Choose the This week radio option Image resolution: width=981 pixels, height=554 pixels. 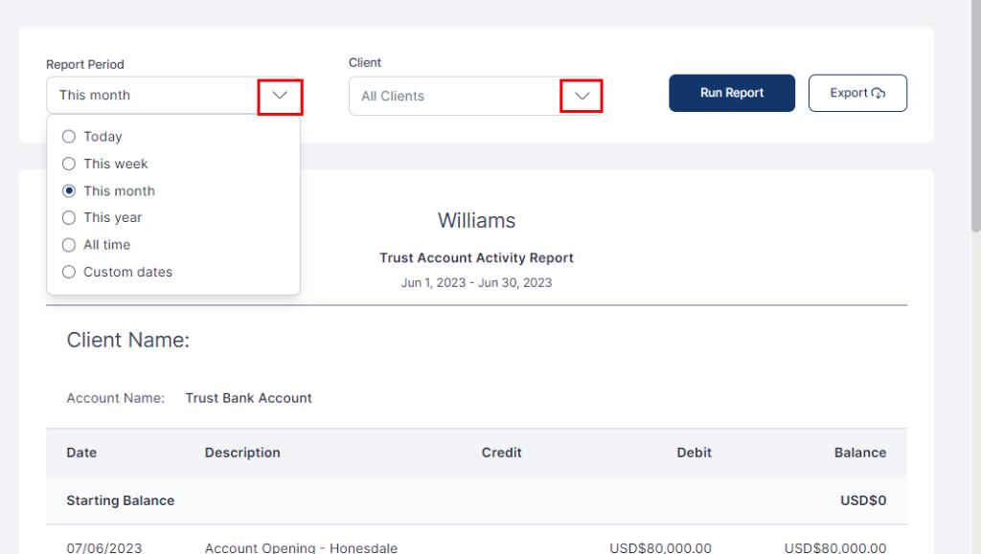click(x=69, y=164)
